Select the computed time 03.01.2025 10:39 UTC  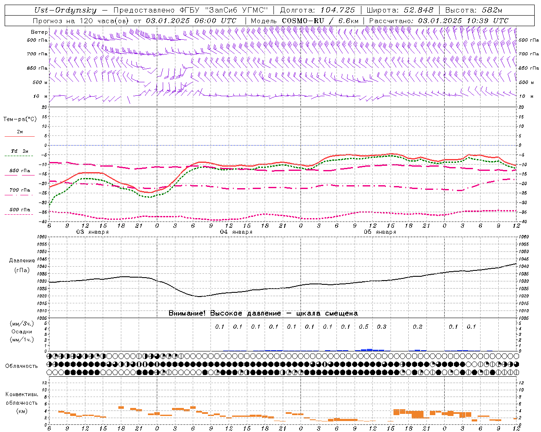pos(463,20)
